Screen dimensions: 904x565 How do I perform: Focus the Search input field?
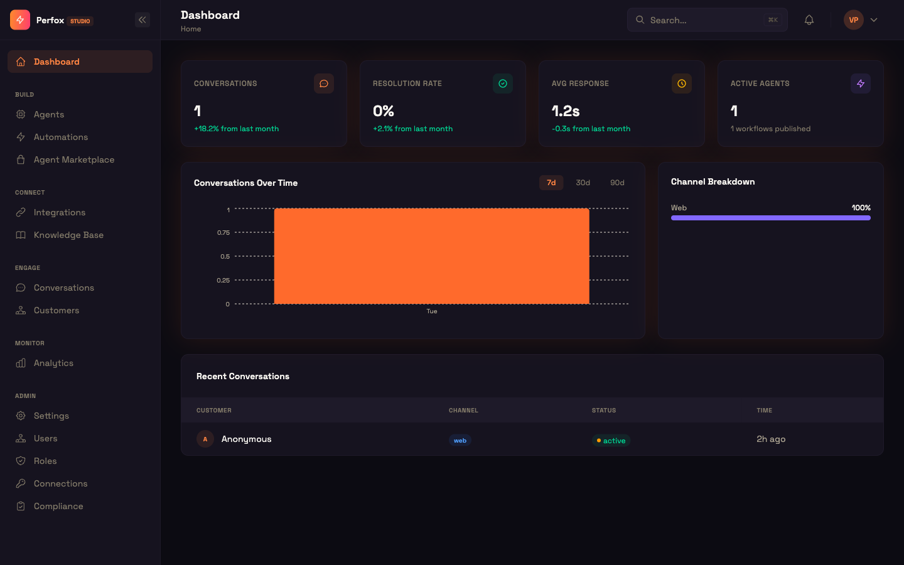click(708, 20)
